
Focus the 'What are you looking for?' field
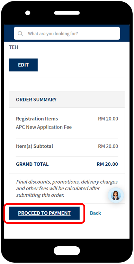pos(67,33)
